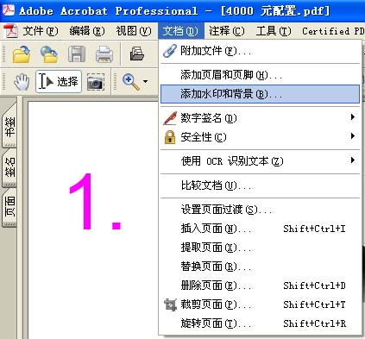The height and width of the screenshot is (339, 365).
Task: Open the 文件 menu
Action: pyautogui.click(x=40, y=31)
